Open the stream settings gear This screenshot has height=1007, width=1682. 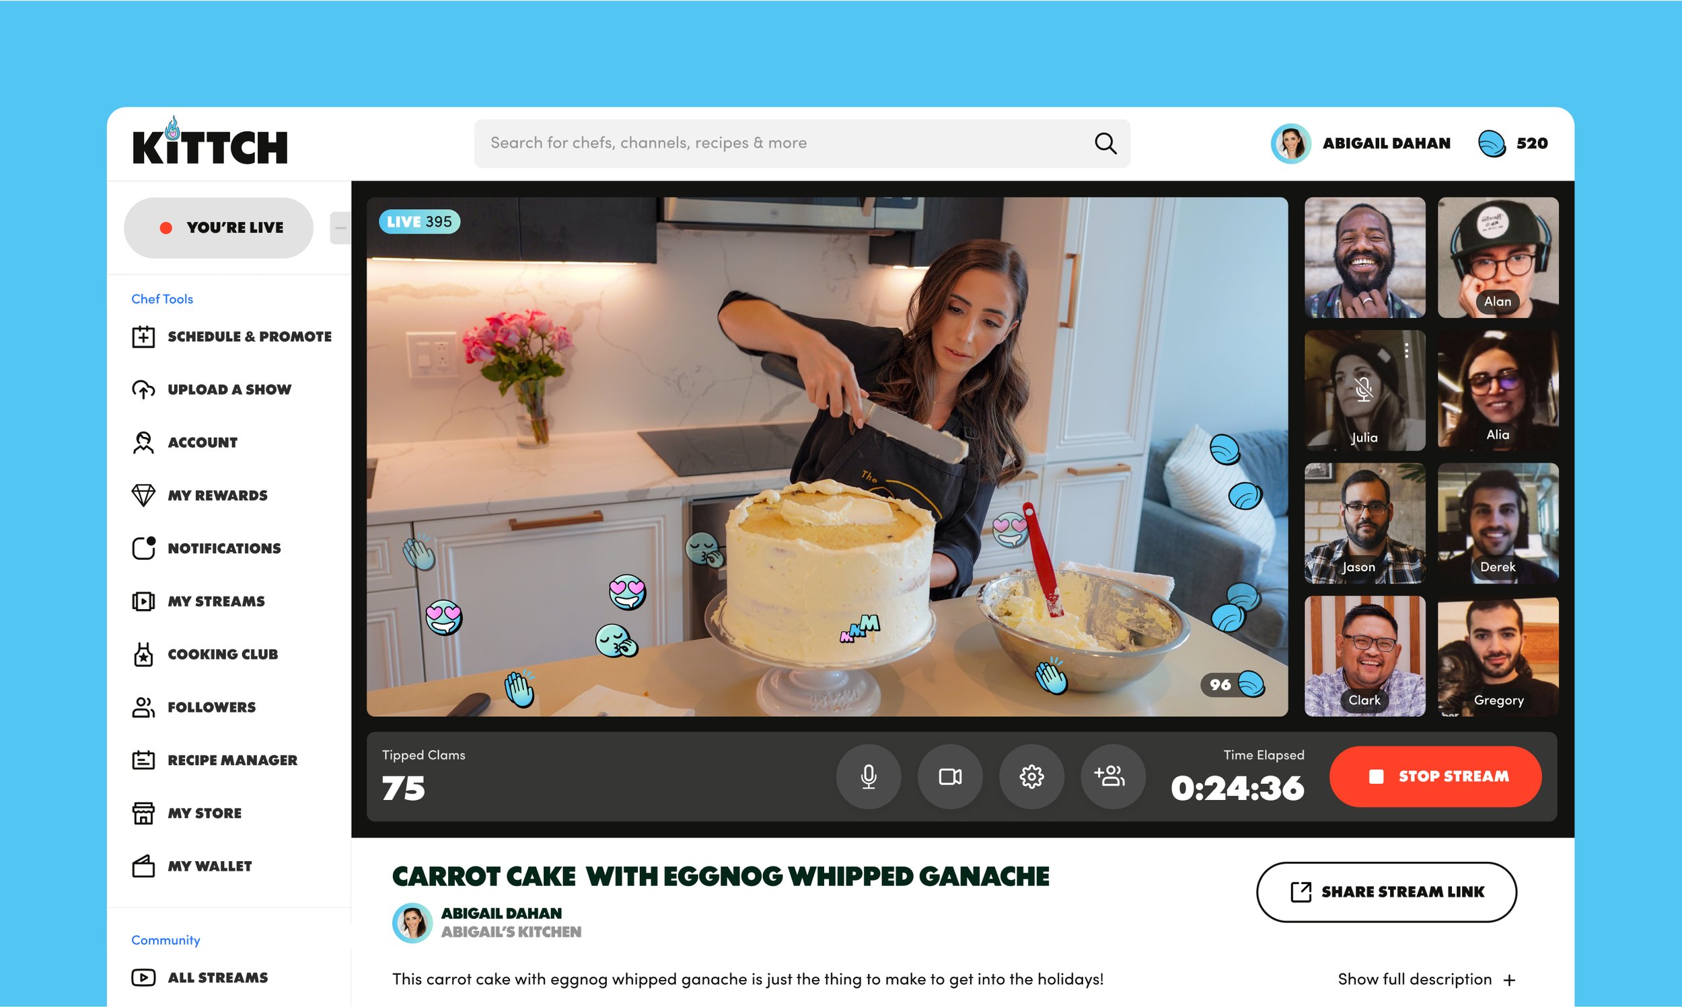click(1031, 776)
